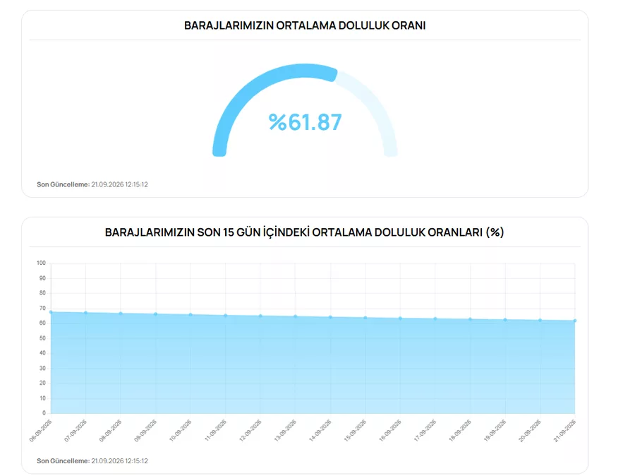This screenshot has height=476, width=635.
Task: Select the 19-09-2026 chart point
Action: point(505,320)
